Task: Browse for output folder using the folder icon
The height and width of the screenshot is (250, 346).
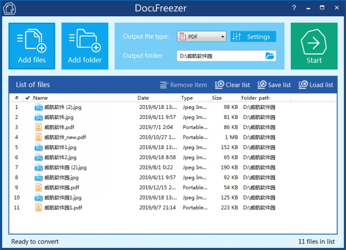Action: click(270, 56)
